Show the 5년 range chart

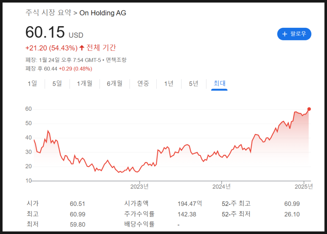[194, 84]
